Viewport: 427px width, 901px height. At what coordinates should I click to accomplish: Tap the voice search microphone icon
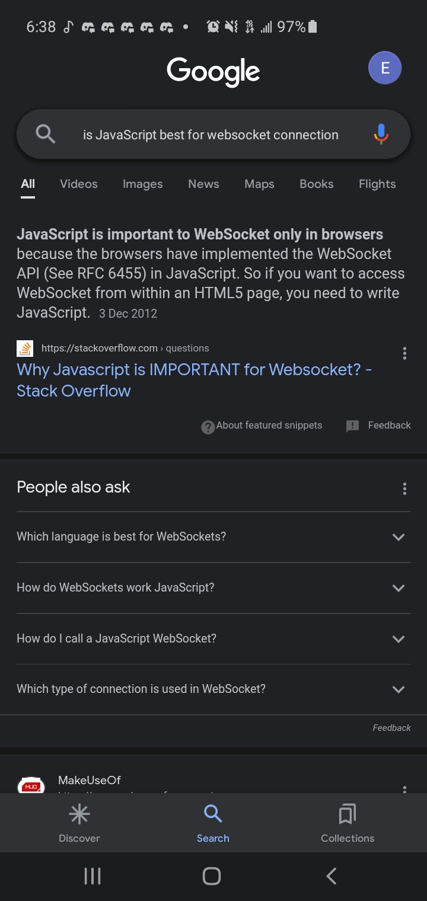coord(381,135)
